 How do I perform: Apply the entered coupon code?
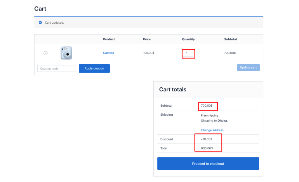tap(94, 68)
